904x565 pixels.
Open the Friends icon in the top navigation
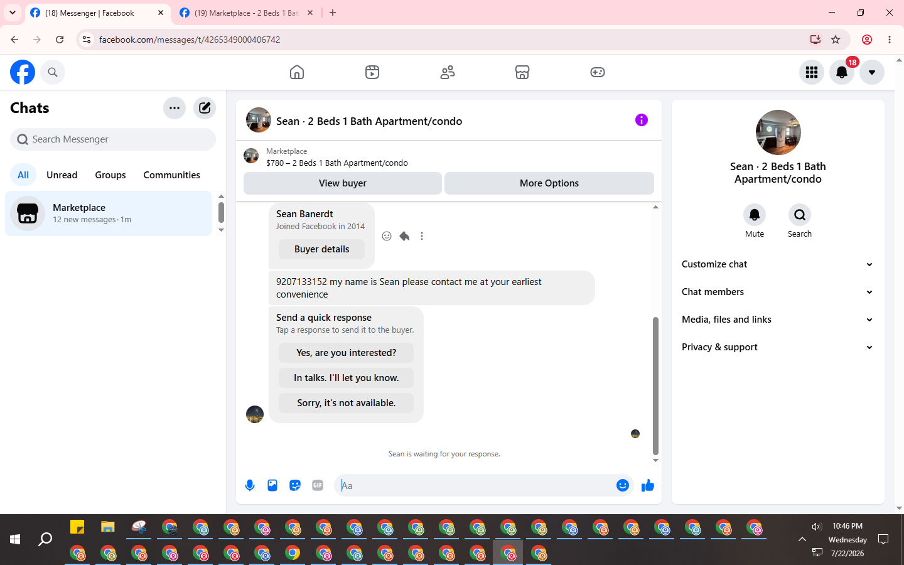(x=448, y=72)
